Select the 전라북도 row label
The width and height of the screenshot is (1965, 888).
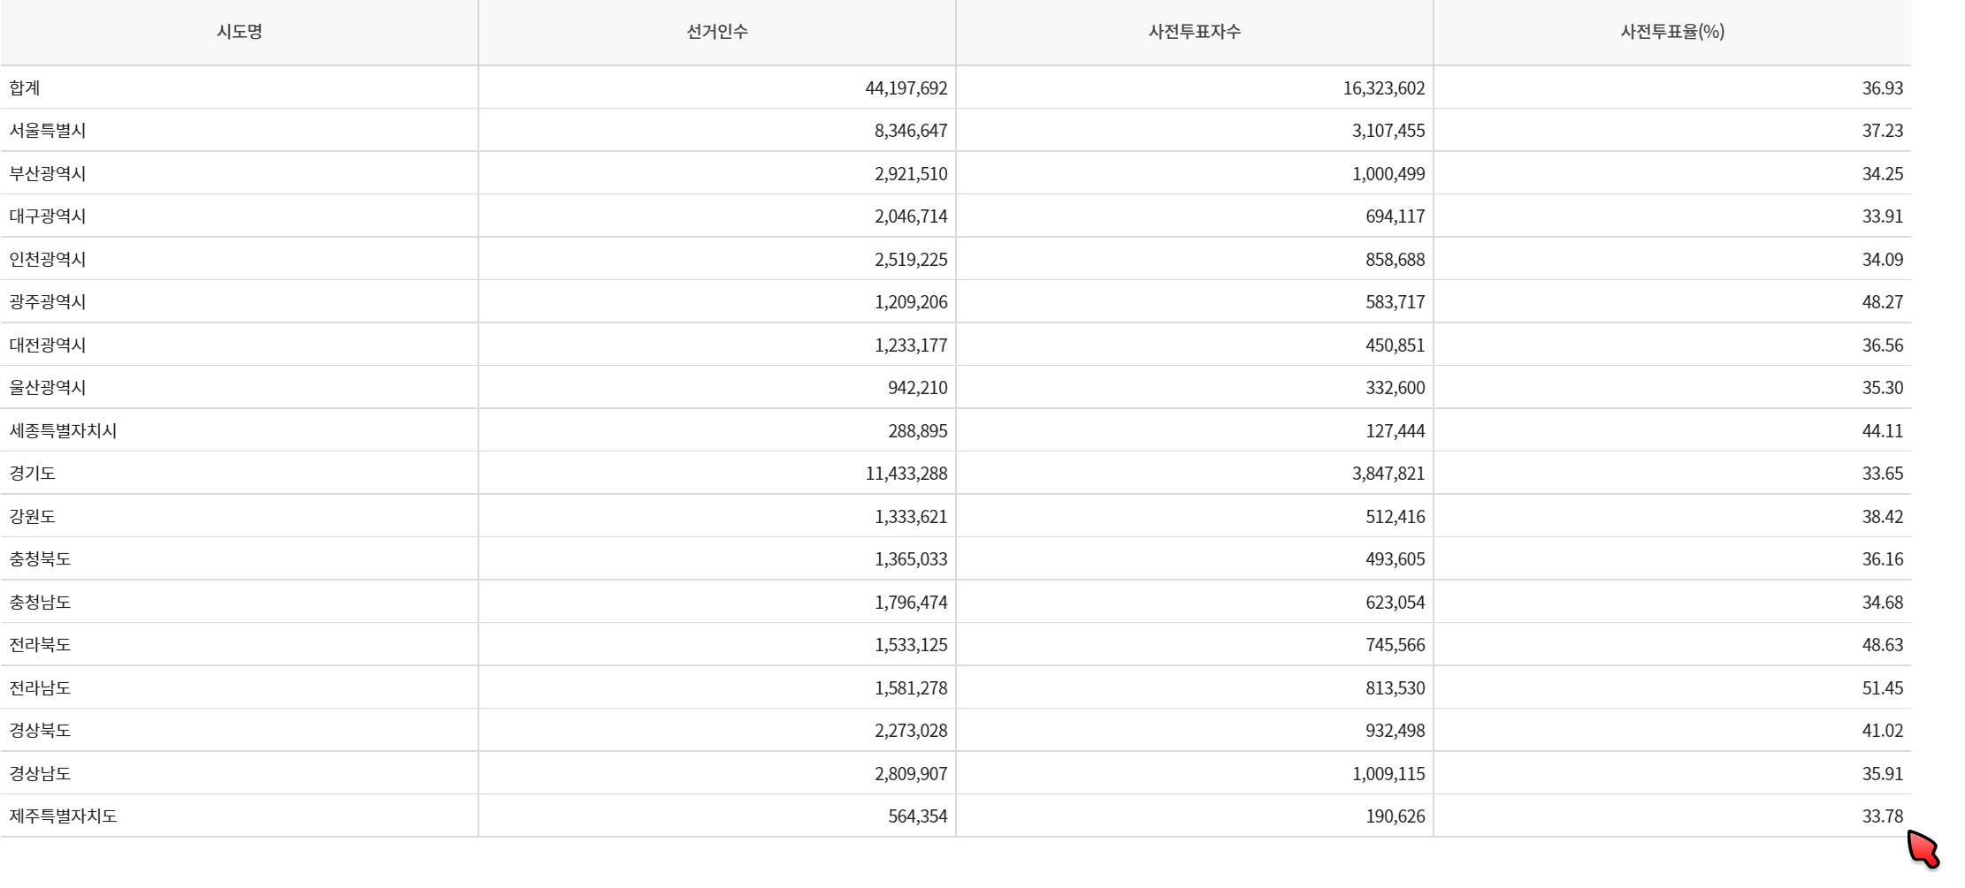[x=40, y=645]
